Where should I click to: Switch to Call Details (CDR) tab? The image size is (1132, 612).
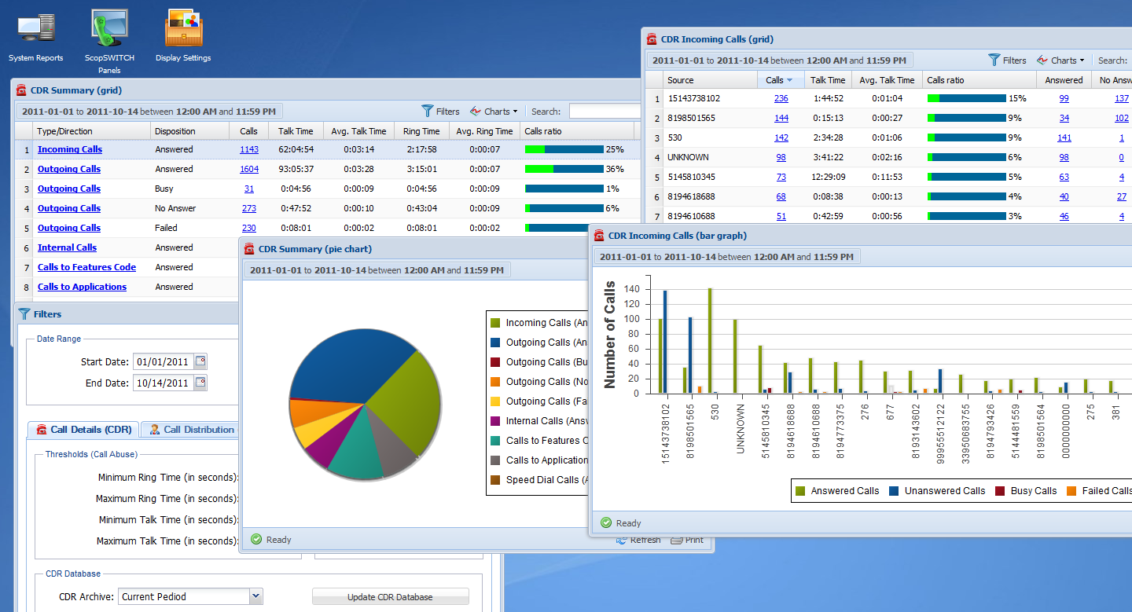83,430
